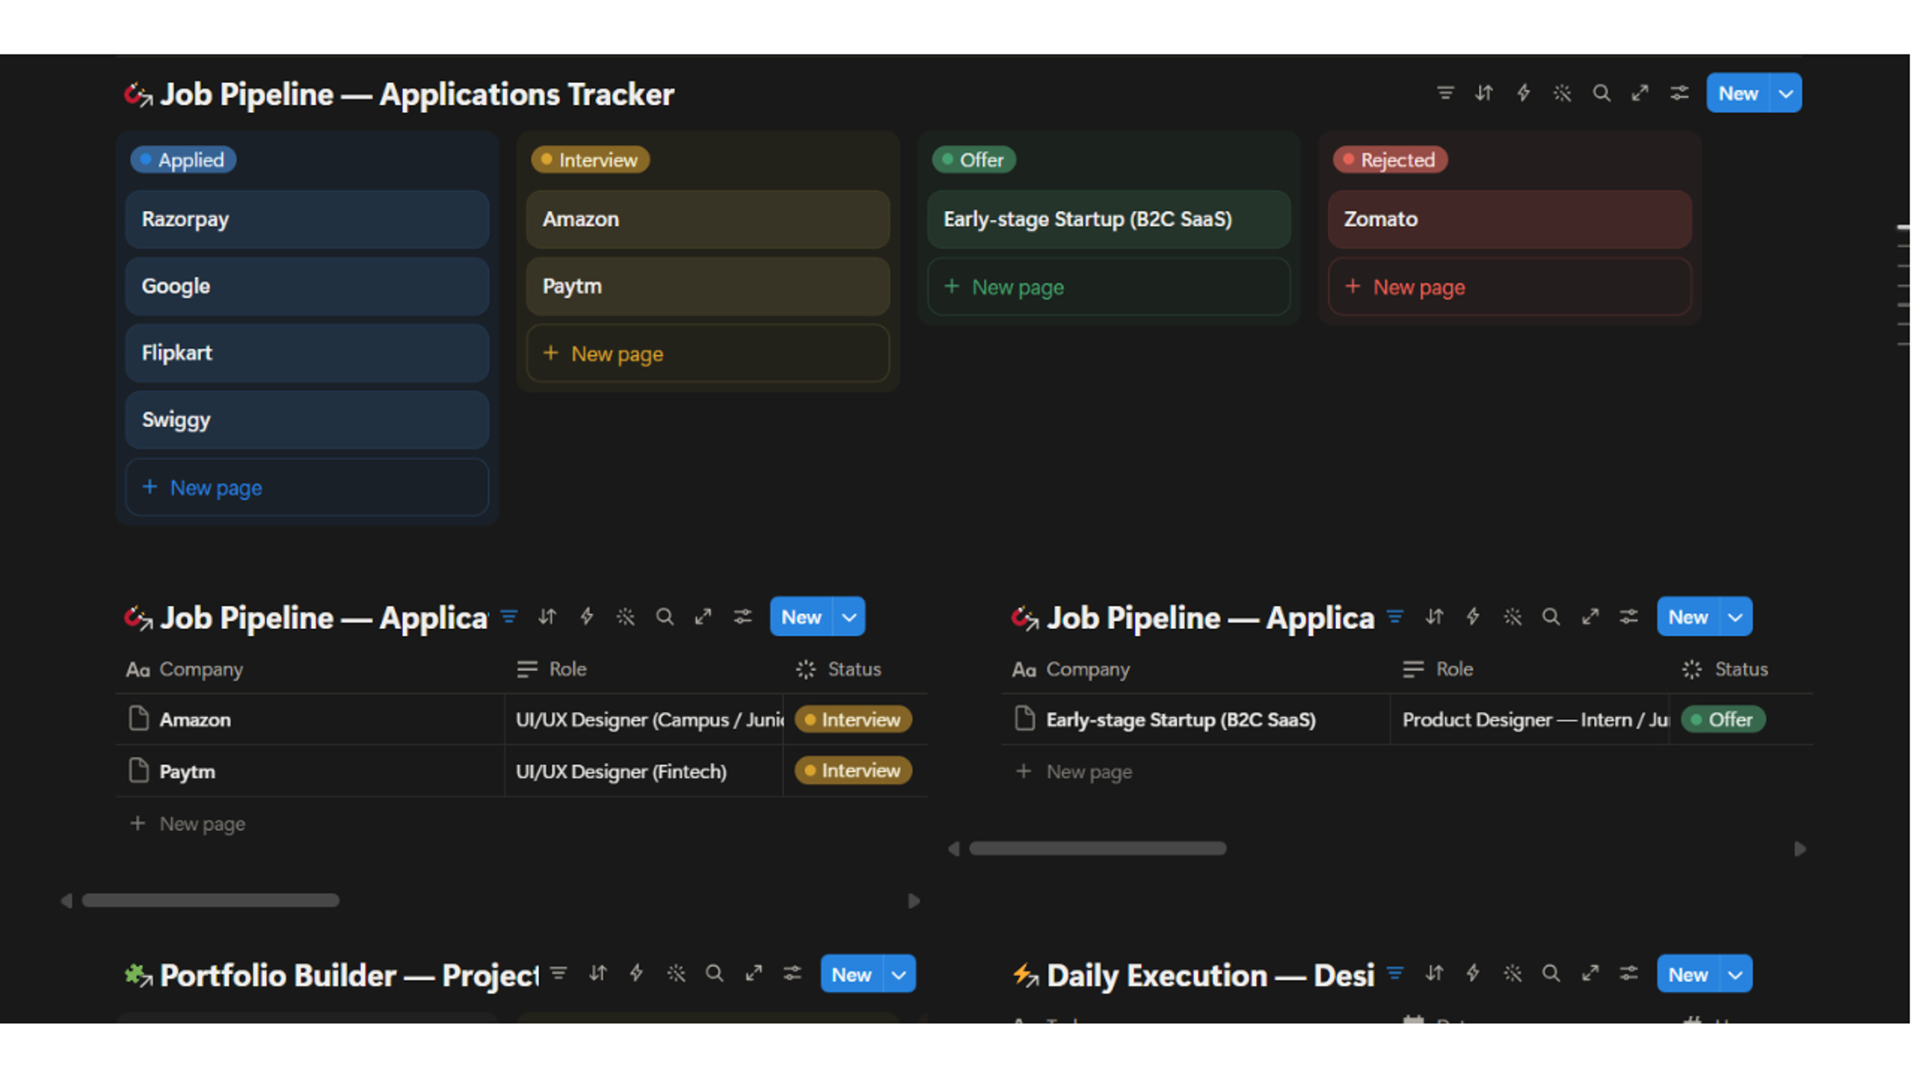Open sort options for Applications Tracker board
This screenshot has height=1077, width=1914.
click(x=1484, y=93)
